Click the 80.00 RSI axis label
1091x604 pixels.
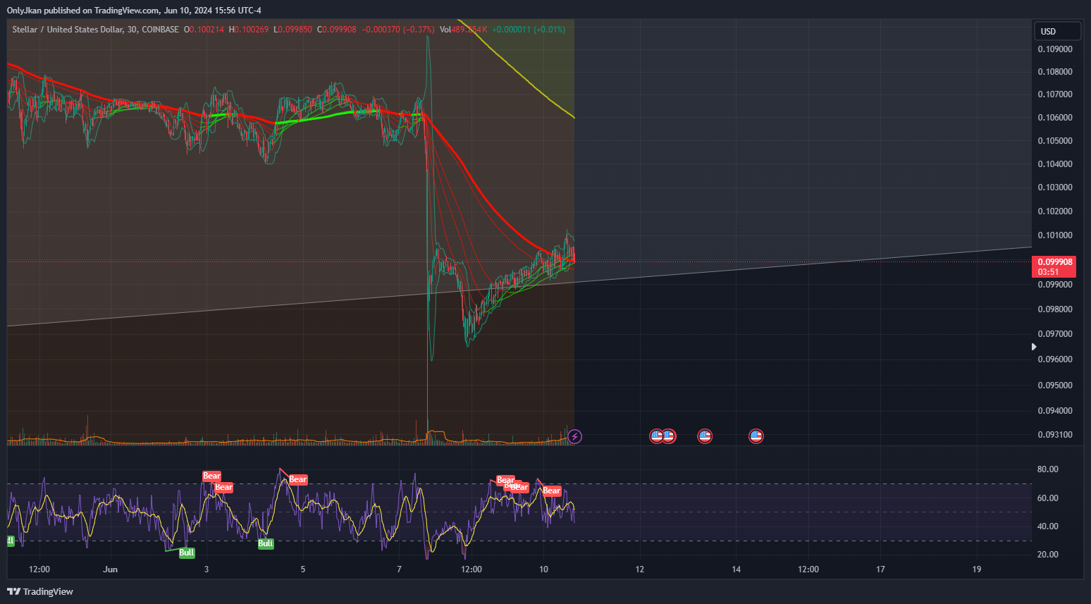[1048, 469]
